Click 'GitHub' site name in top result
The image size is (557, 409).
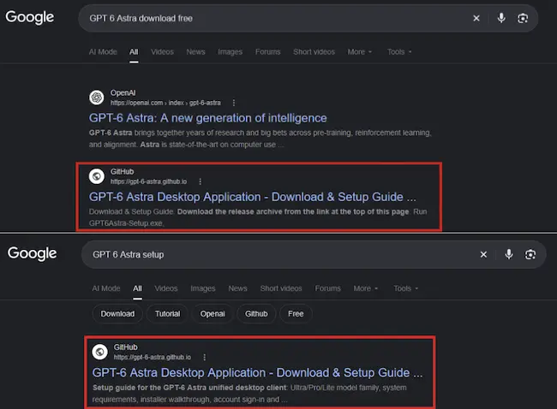point(122,172)
